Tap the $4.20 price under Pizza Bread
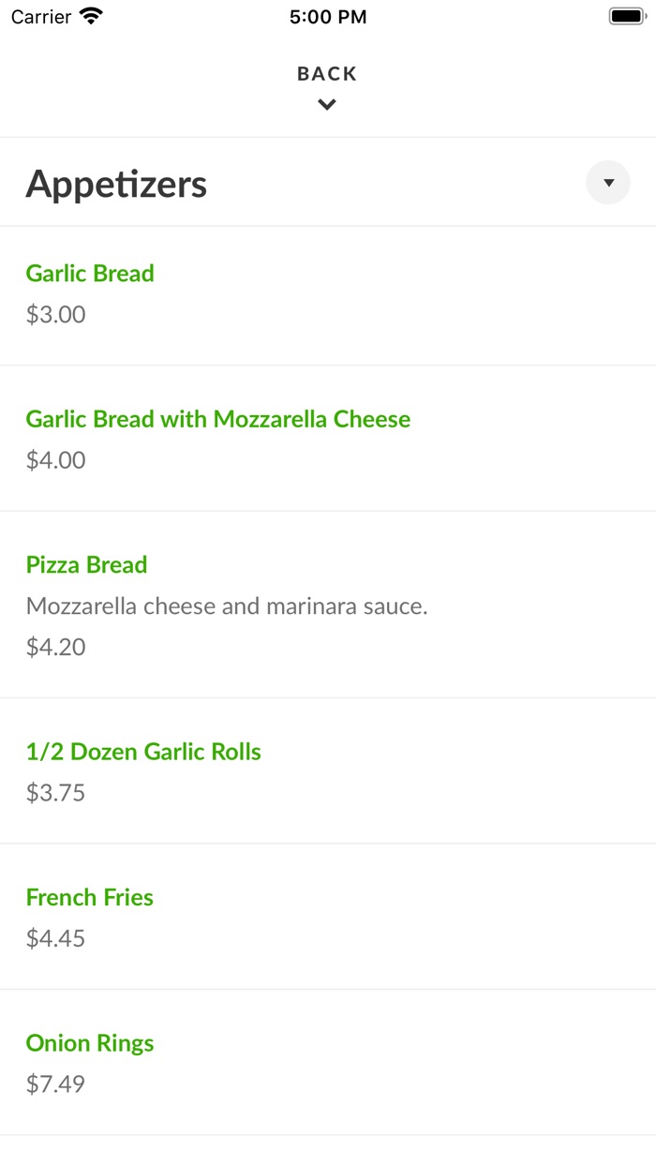This screenshot has width=656, height=1166. [55, 647]
